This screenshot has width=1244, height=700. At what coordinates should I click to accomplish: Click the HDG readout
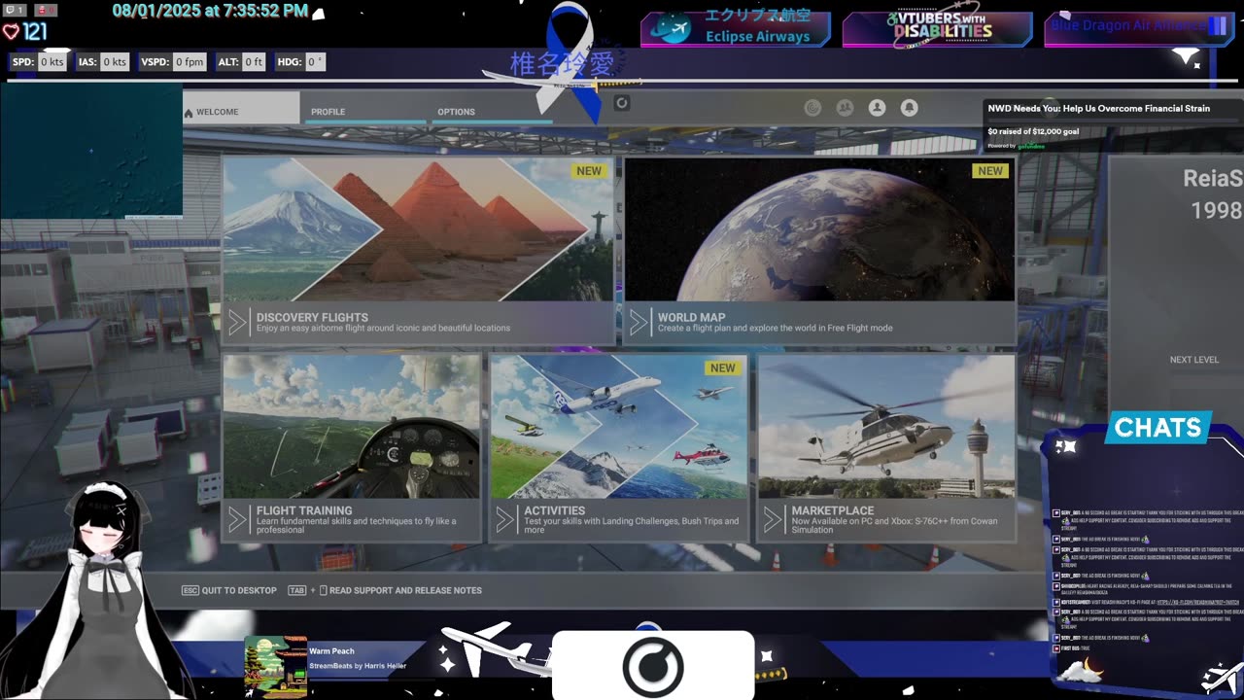pos(300,62)
